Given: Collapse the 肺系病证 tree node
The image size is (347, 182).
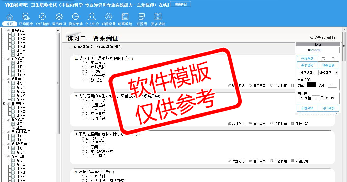Looking at the screenshot, I should 4,30.
